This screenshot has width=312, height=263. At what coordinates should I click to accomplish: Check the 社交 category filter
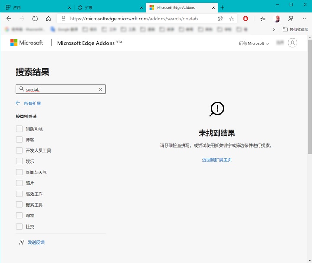(19, 227)
